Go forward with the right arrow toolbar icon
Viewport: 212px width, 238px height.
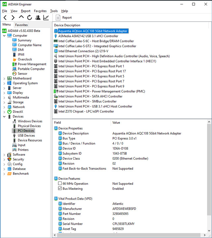(13, 18)
